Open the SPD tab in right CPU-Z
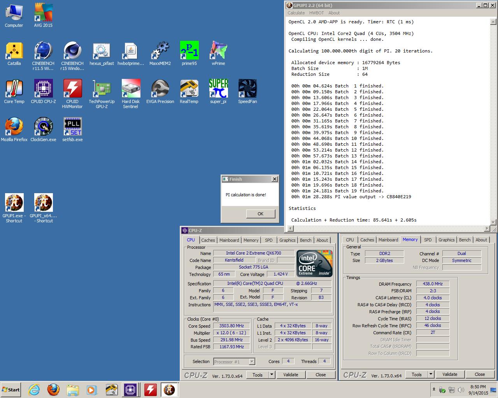 point(428,240)
